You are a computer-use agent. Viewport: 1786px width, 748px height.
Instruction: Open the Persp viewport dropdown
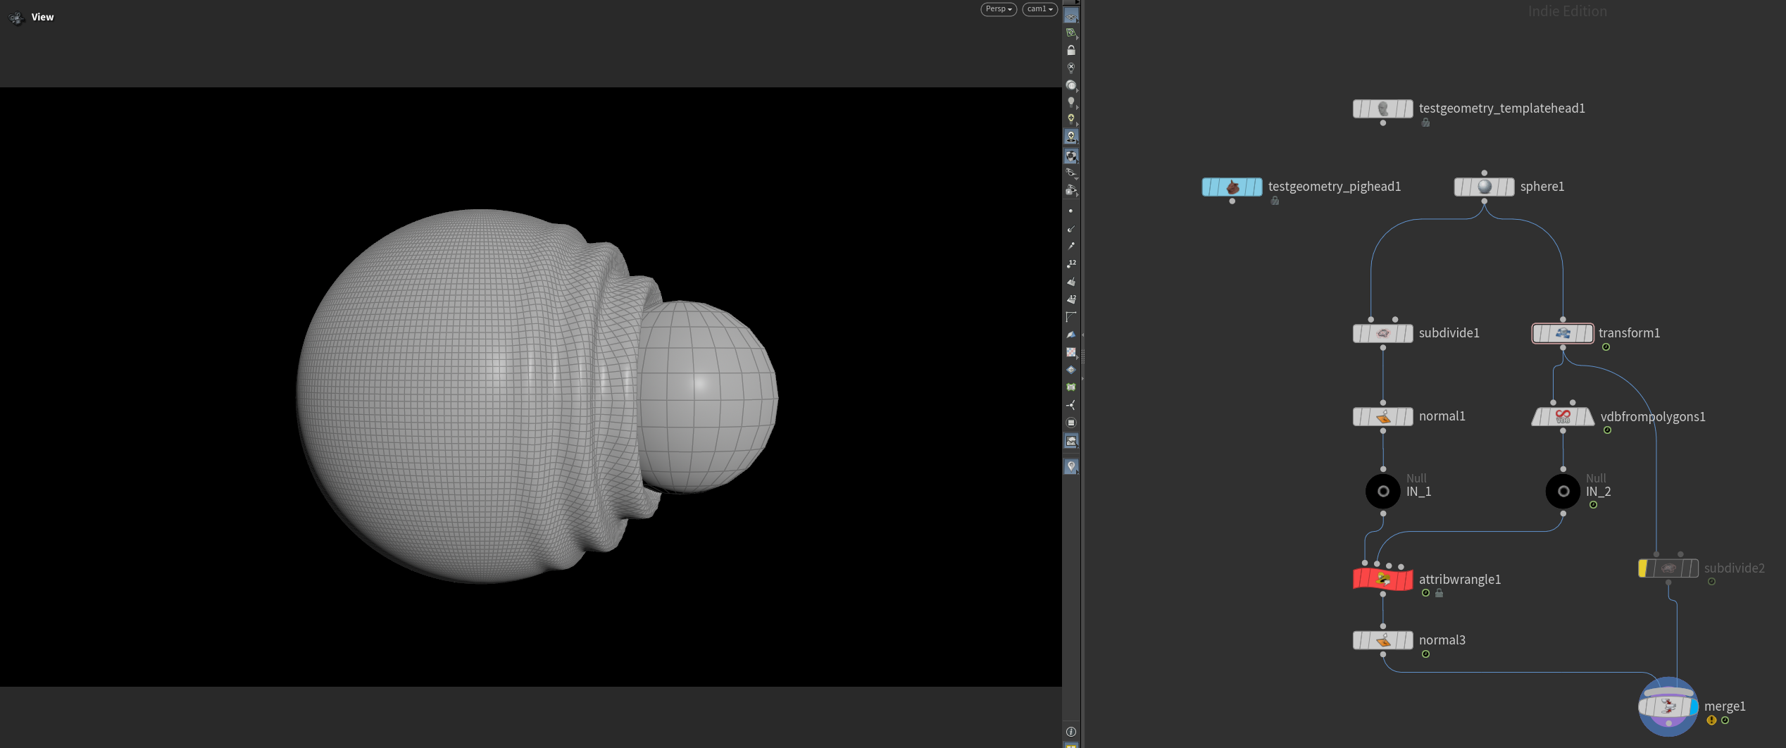998,9
